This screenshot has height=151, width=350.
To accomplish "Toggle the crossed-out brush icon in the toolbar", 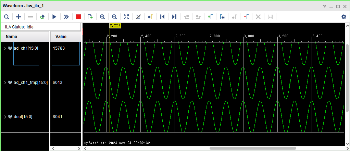I will coord(138,17).
